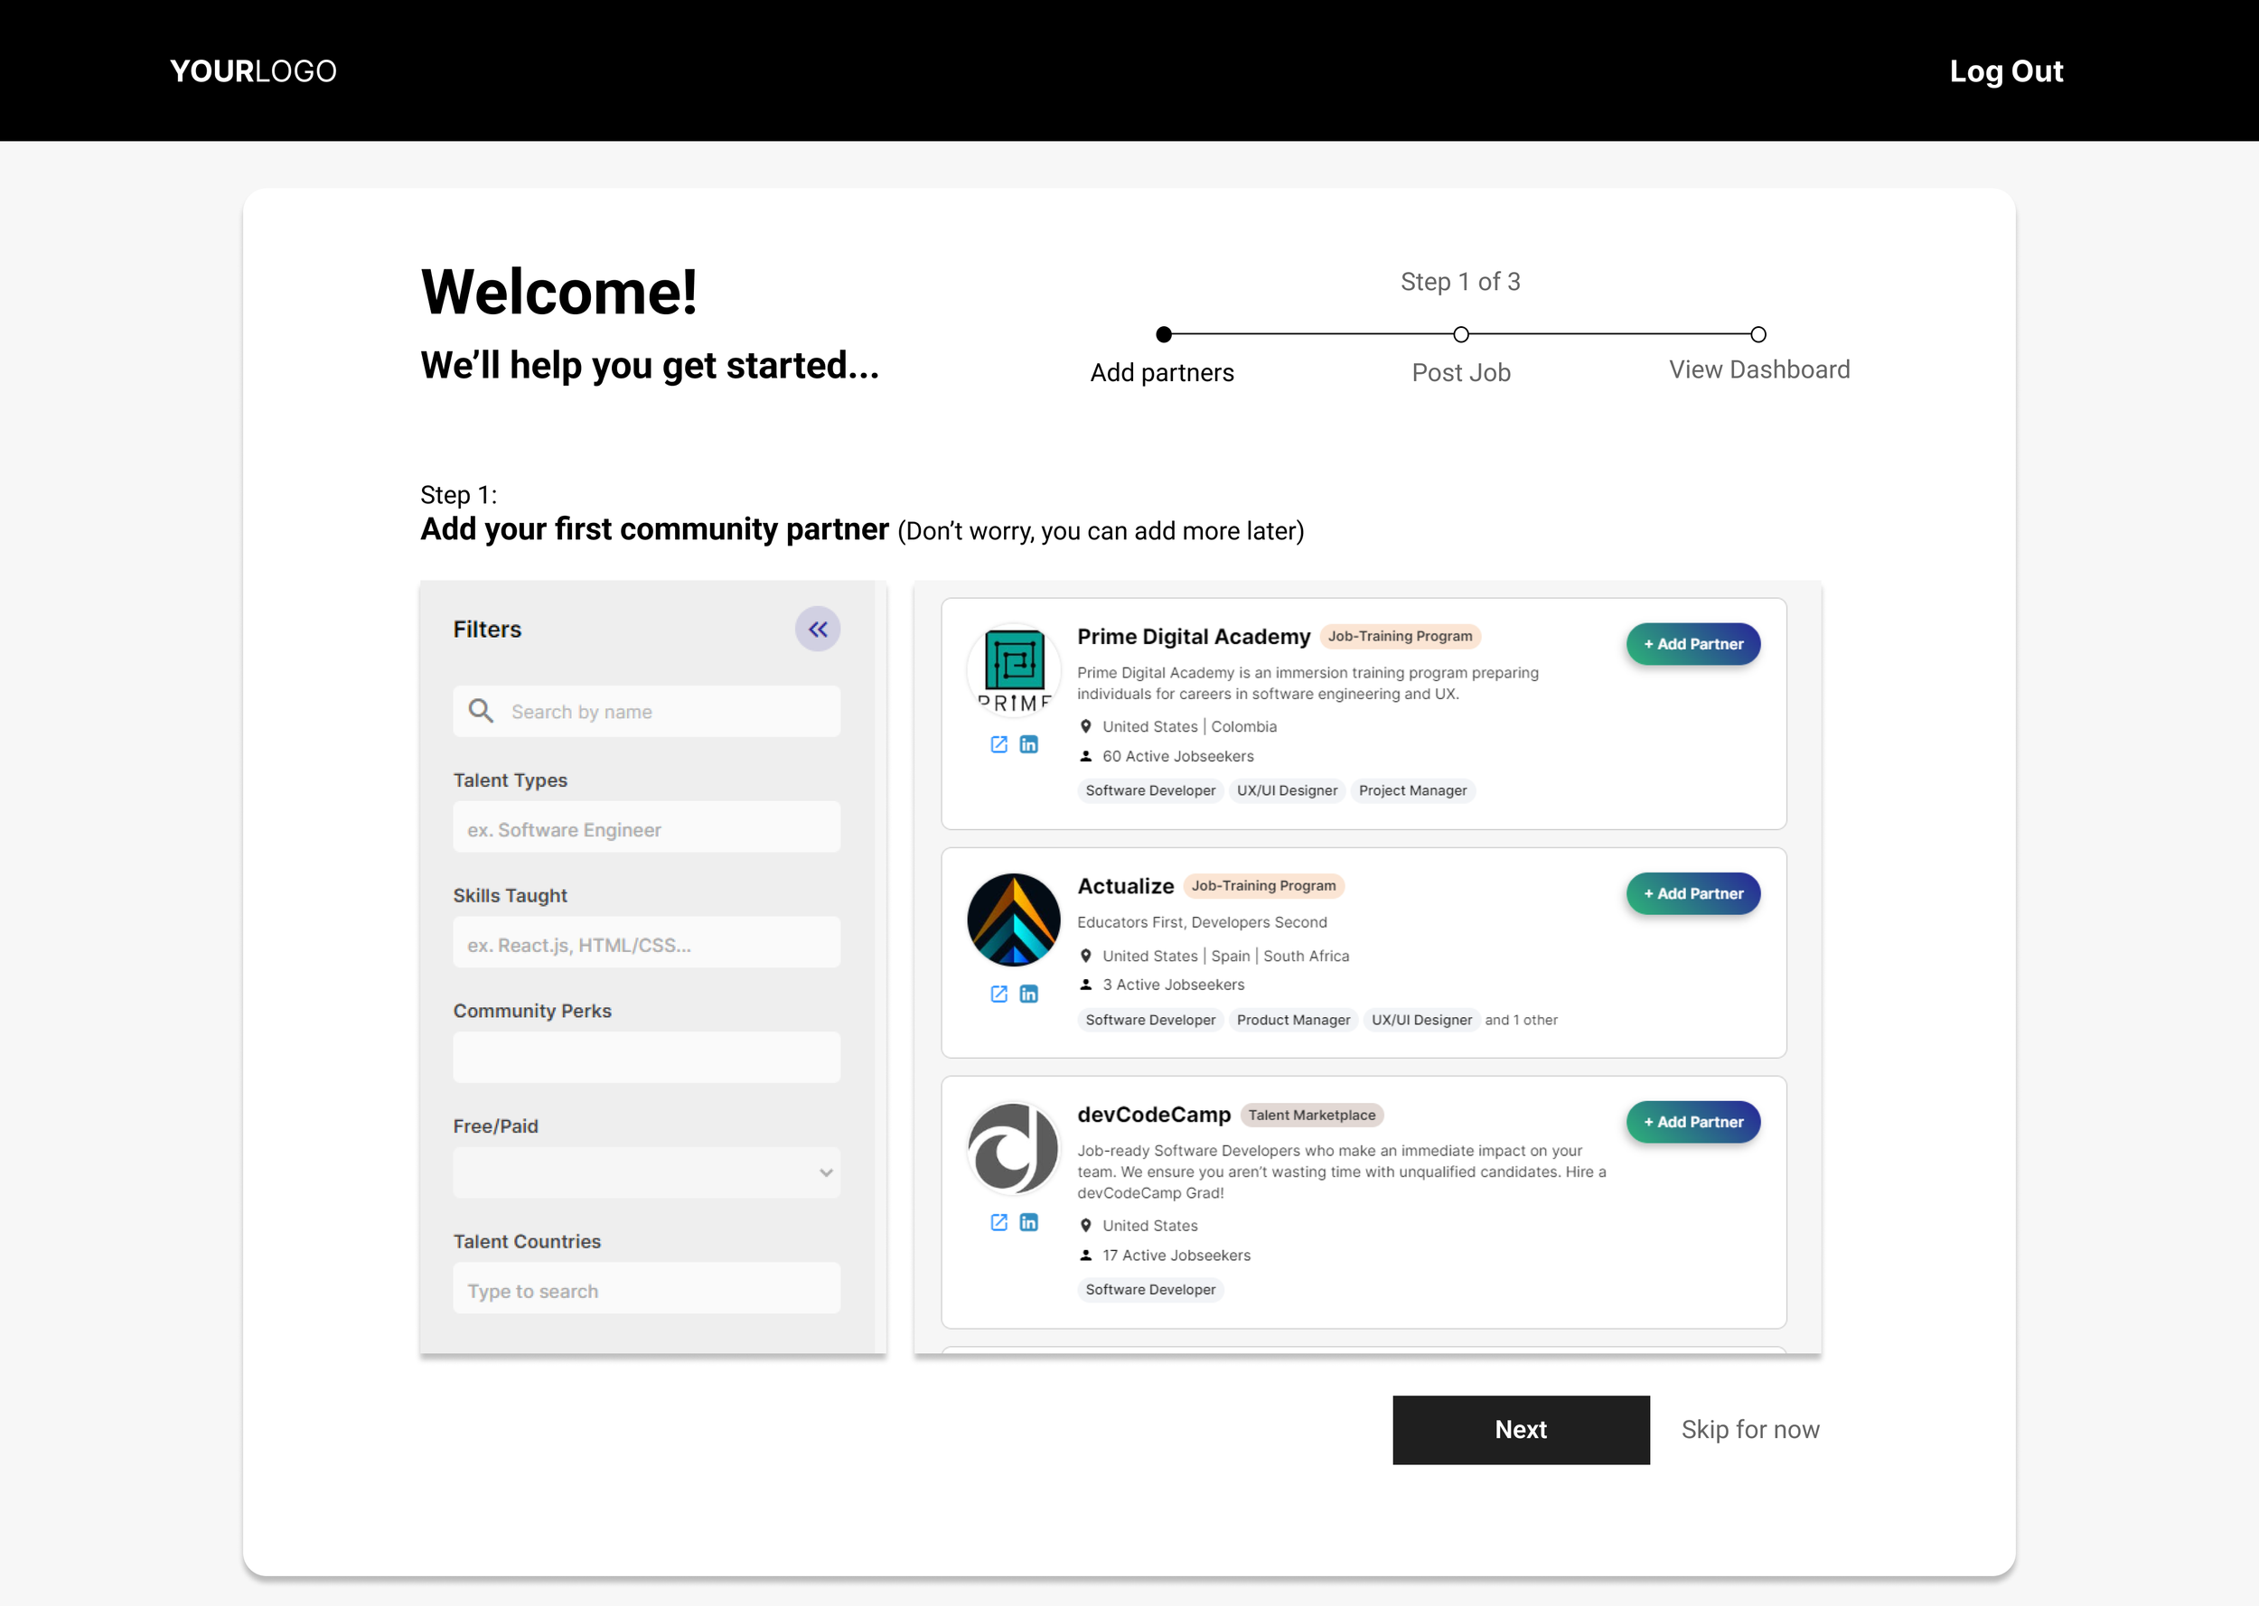Open devCodeCamp's LinkedIn icon
Viewport: 2259px width, 1606px height.
point(1028,1222)
